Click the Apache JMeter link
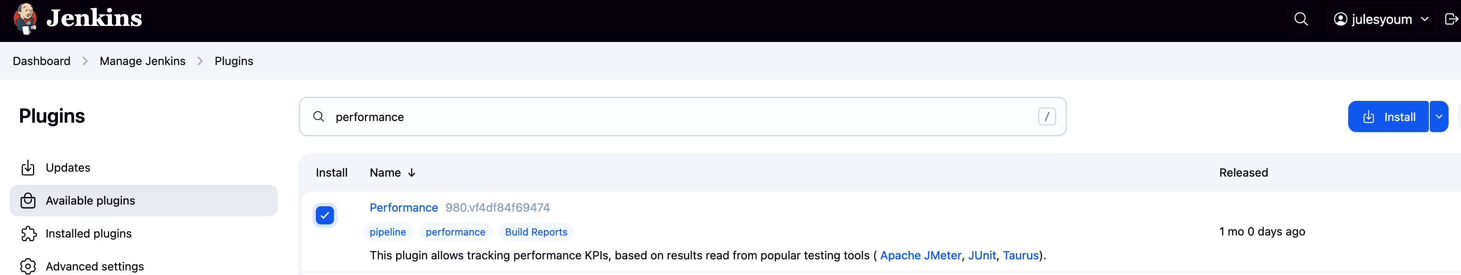Viewport: 1461px width, 275px height. (x=920, y=256)
